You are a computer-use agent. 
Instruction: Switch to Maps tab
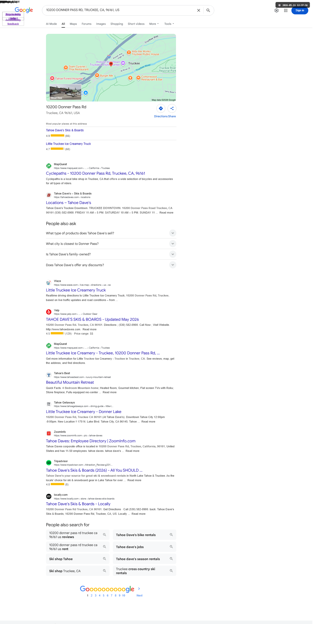click(73, 24)
